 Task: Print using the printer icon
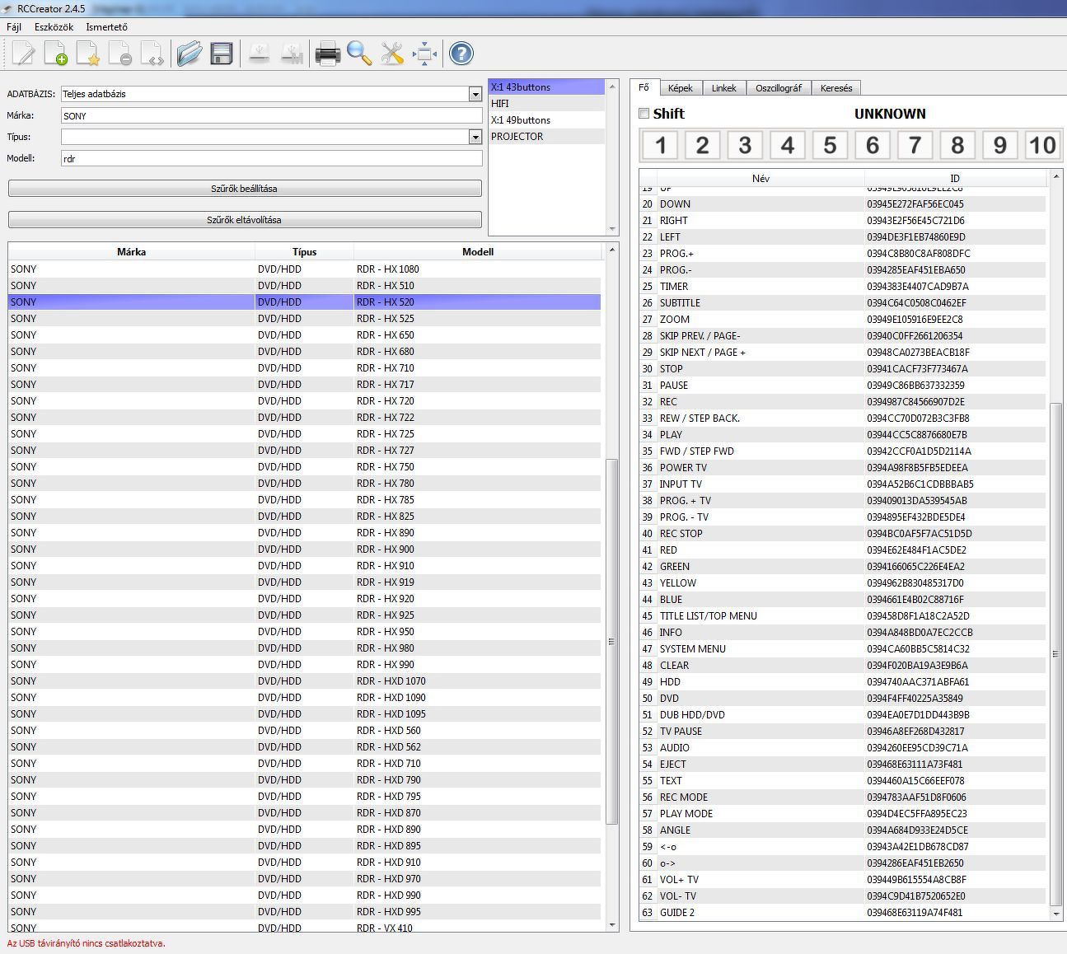click(x=328, y=54)
